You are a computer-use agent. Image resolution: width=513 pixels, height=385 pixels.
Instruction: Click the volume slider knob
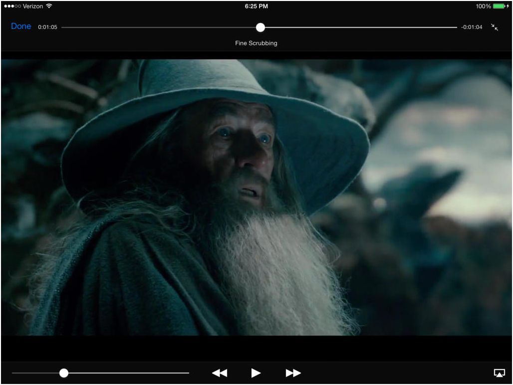[x=64, y=373]
